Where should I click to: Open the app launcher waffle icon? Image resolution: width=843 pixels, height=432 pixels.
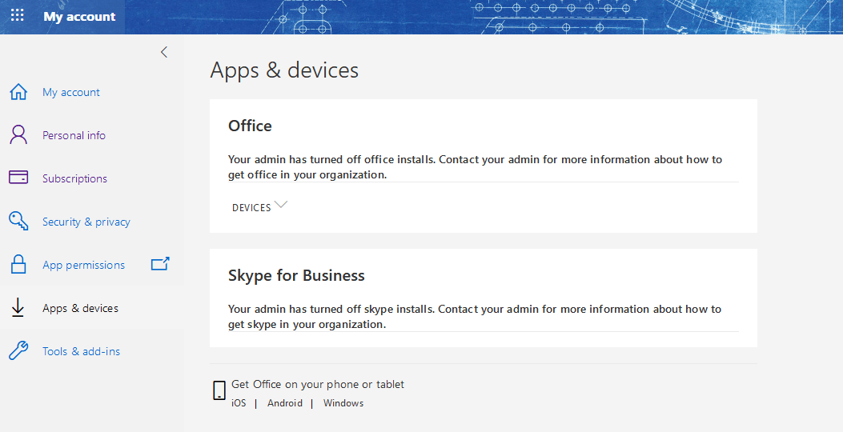coord(17,15)
